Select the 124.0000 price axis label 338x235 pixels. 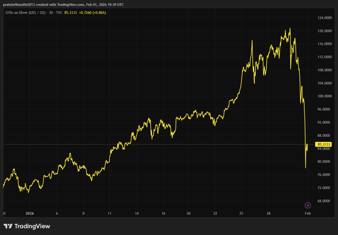323,18
